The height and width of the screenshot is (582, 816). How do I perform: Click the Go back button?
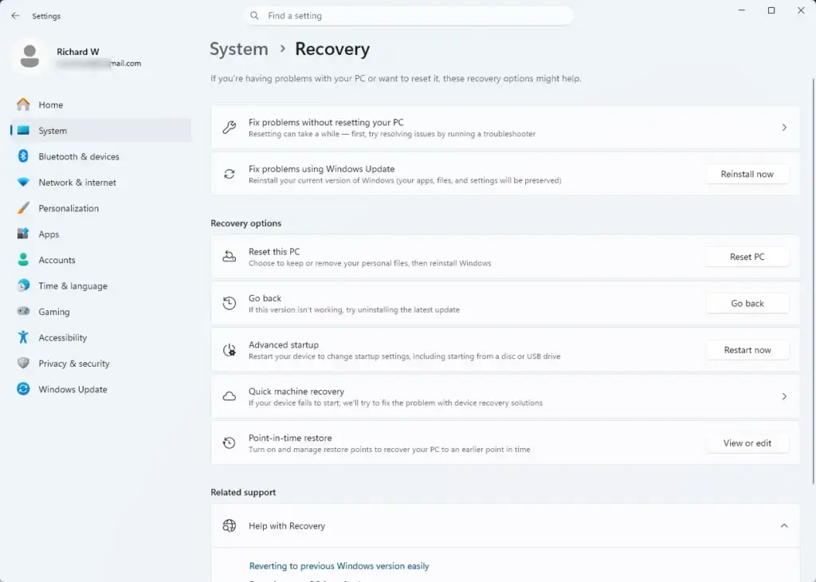747,303
